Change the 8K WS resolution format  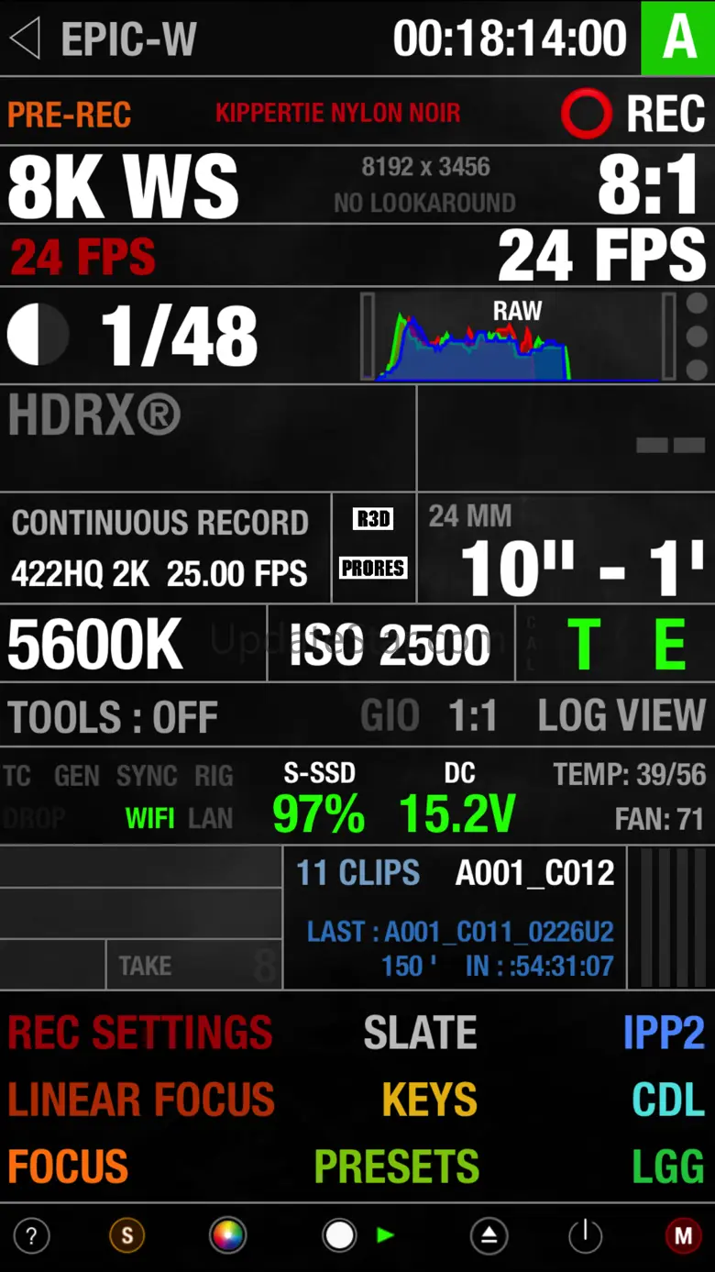(x=123, y=184)
